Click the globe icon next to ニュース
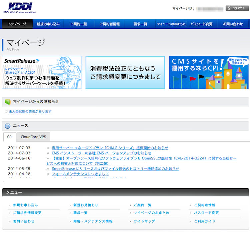 (x=7, y=126)
